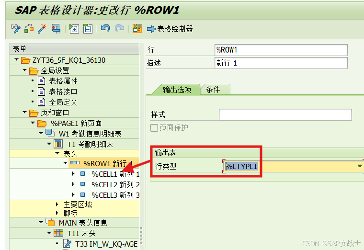Collapse the %ROW1 新行 1 node arrow
The width and height of the screenshot is (364, 250).
point(66,163)
